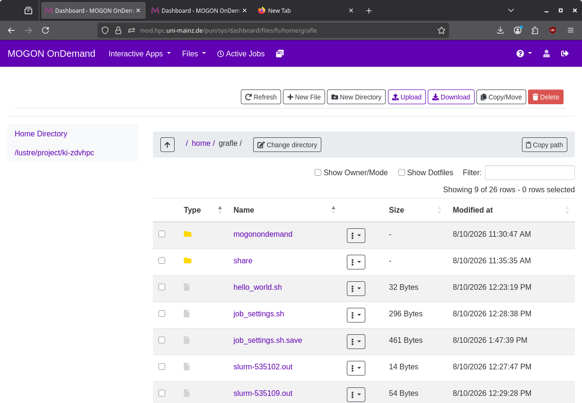582x403 pixels.
Task: Click the red Delete button
Action: pos(546,97)
